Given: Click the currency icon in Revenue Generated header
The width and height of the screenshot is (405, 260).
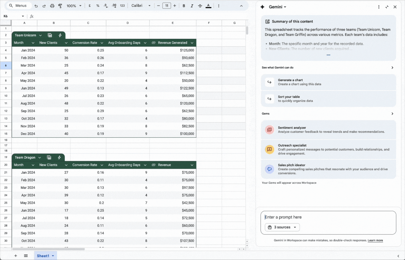Looking at the screenshot, I should coord(153,43).
